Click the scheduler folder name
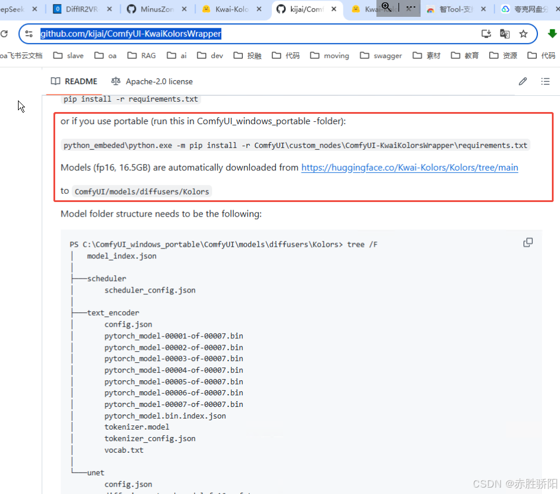Screen dimensions: 560x494 [x=107, y=279]
